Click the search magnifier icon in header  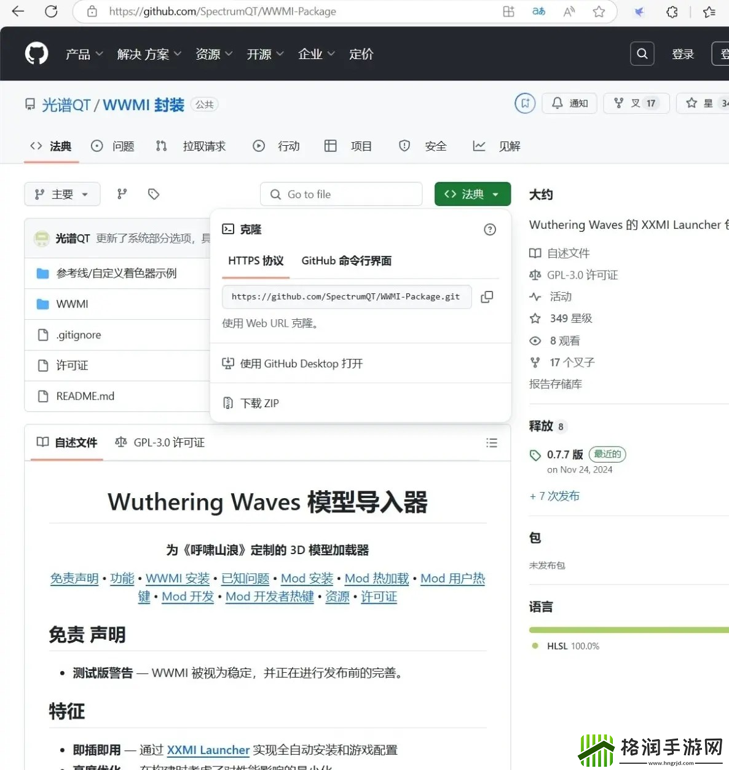coord(642,54)
